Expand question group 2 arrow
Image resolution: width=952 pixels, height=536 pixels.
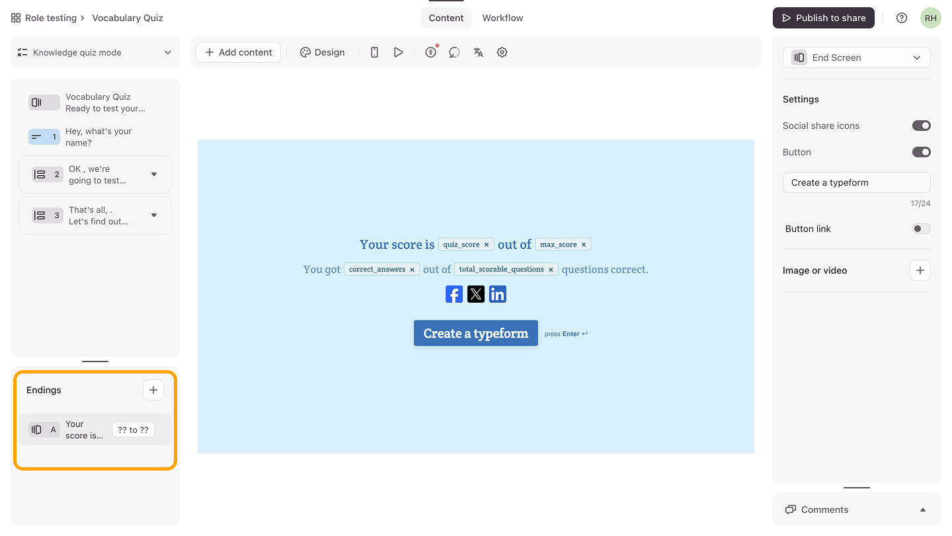pos(154,174)
